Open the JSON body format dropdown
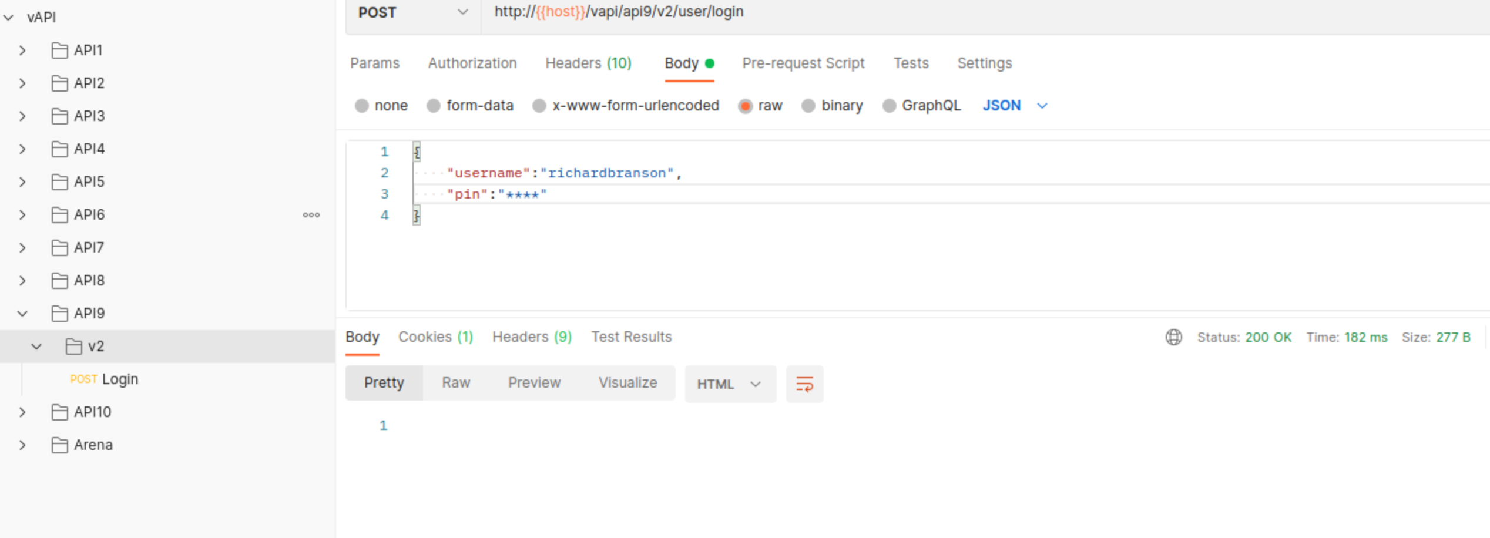 [x=1015, y=106]
